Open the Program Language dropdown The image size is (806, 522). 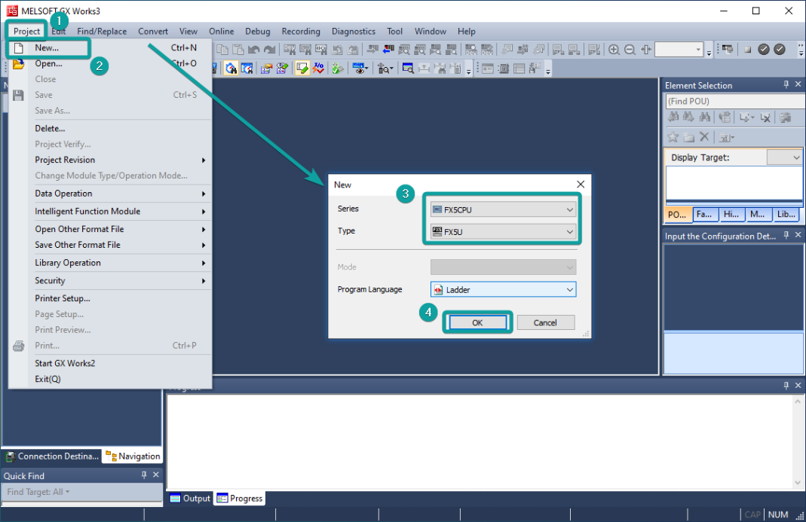[503, 289]
